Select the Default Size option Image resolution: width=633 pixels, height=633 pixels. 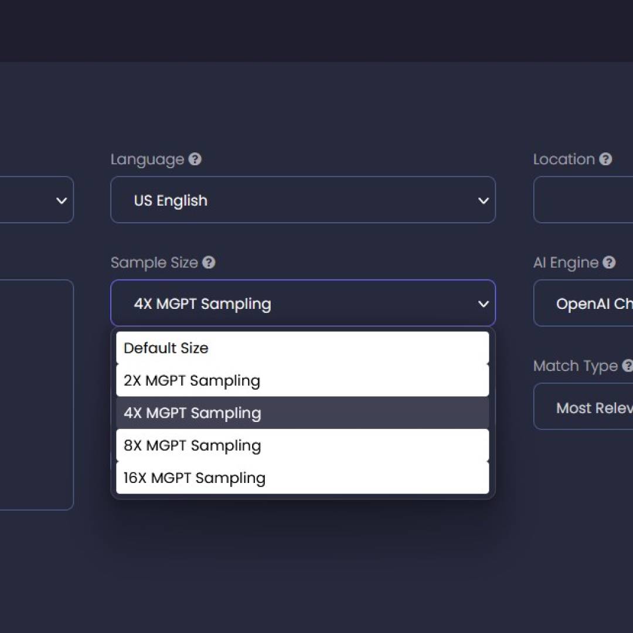tap(302, 348)
